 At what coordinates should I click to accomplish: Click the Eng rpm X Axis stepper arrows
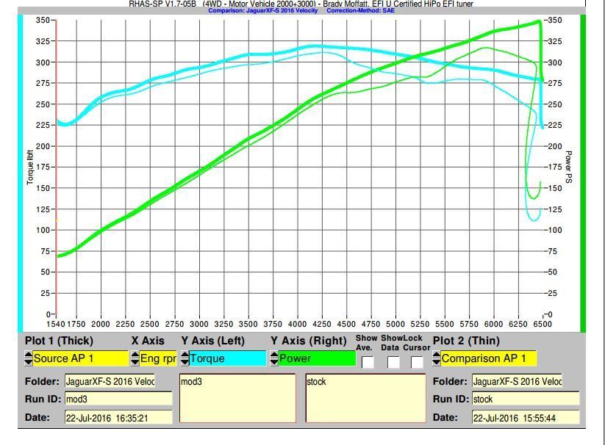pyautogui.click(x=135, y=359)
